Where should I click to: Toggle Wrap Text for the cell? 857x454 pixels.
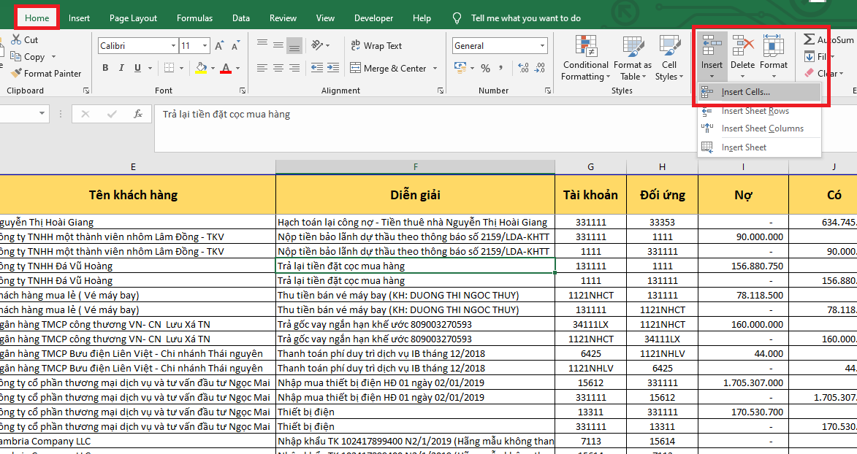pos(376,46)
